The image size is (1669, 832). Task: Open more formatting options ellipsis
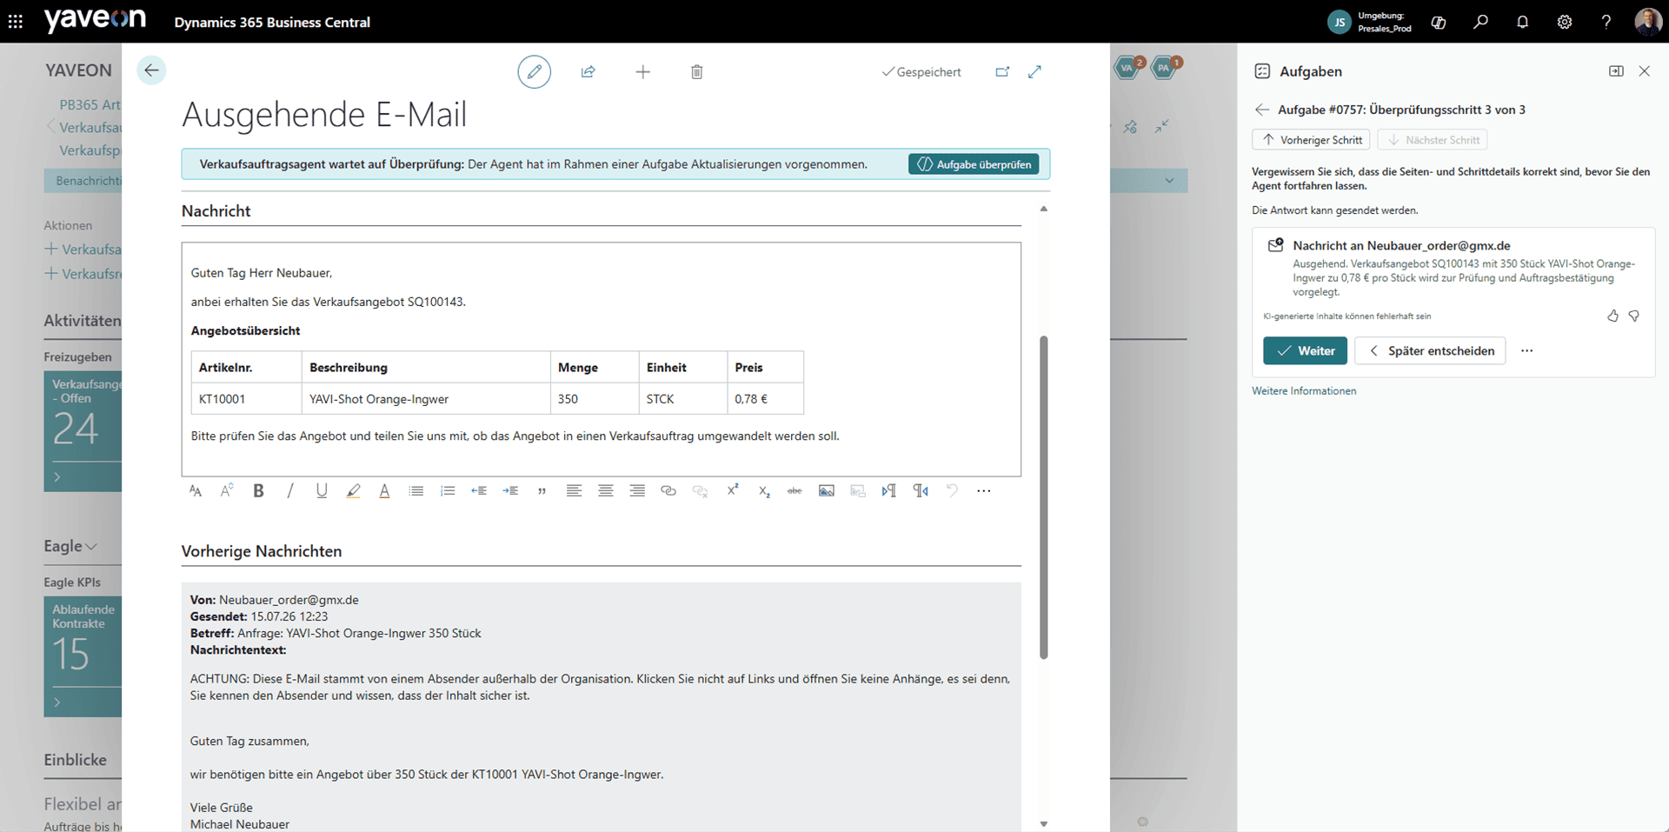coord(983,491)
